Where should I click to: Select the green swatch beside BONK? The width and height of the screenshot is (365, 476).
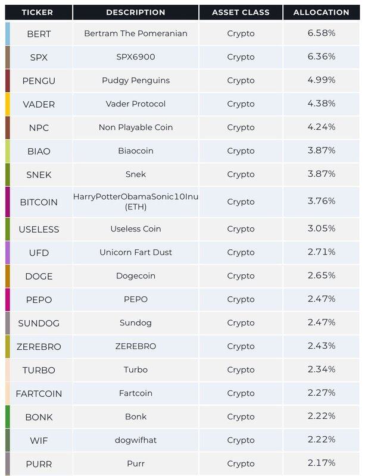(x=8, y=417)
